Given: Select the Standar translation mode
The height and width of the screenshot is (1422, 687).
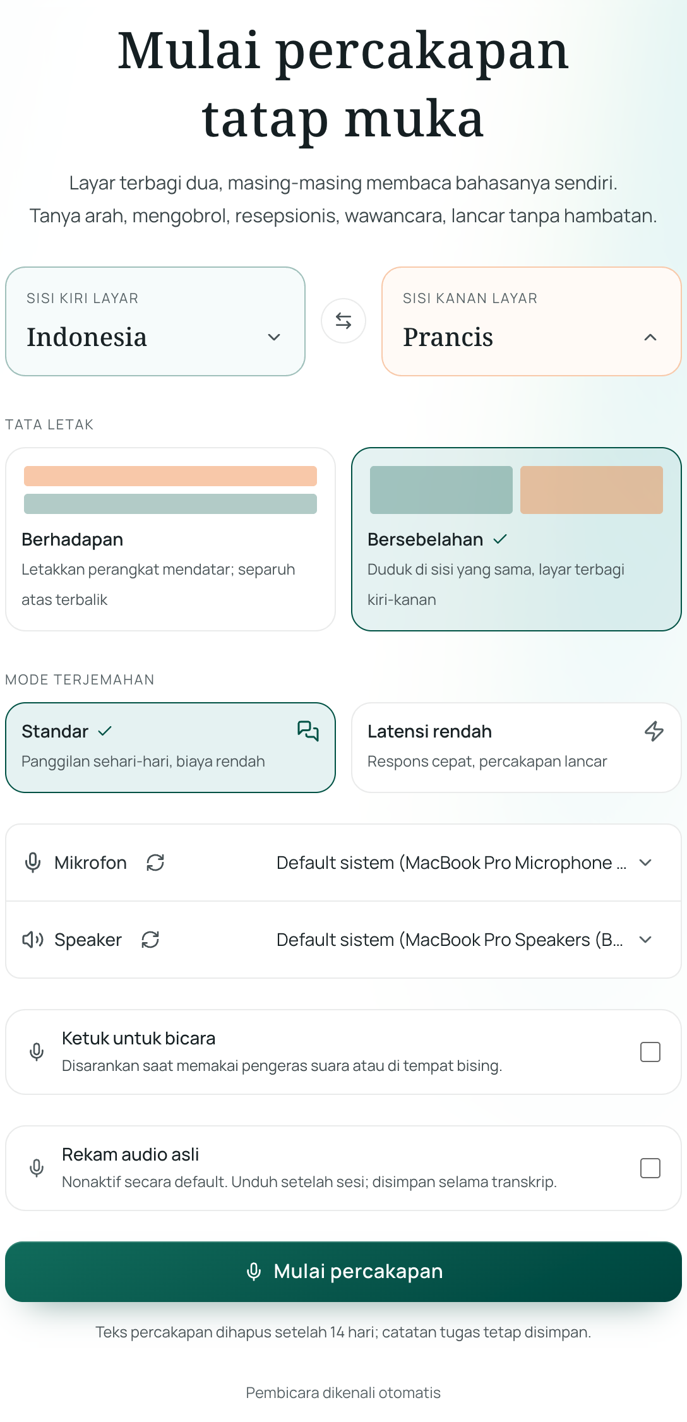Looking at the screenshot, I should coord(170,748).
